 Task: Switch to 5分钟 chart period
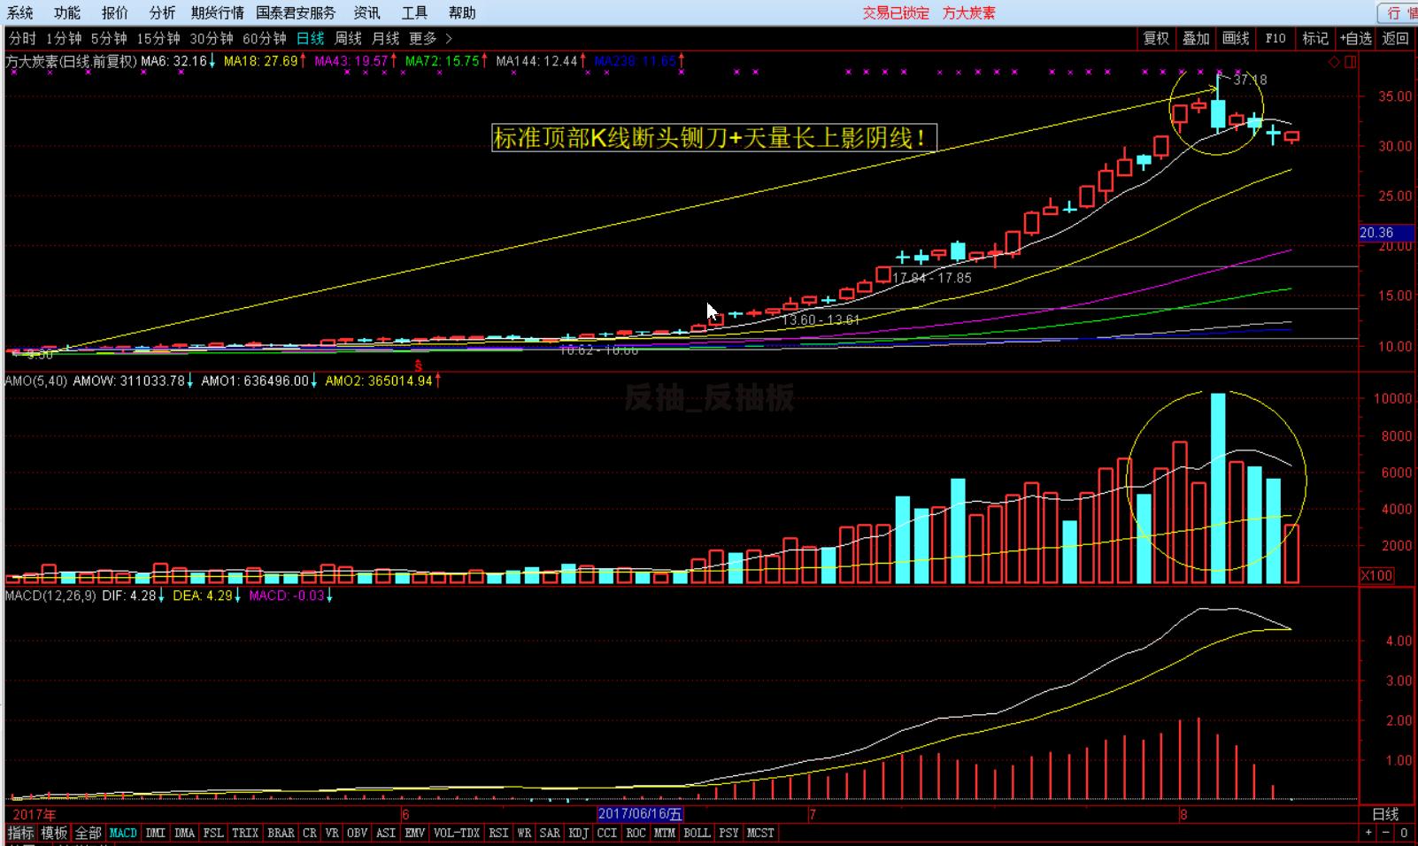click(109, 38)
